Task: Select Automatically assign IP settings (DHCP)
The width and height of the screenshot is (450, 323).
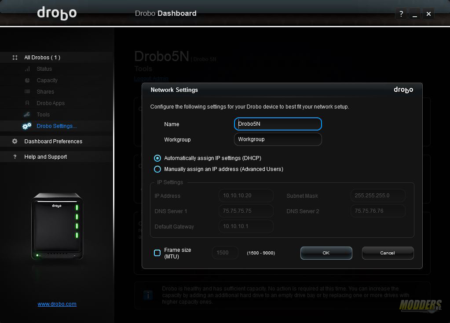Action: (x=157, y=158)
